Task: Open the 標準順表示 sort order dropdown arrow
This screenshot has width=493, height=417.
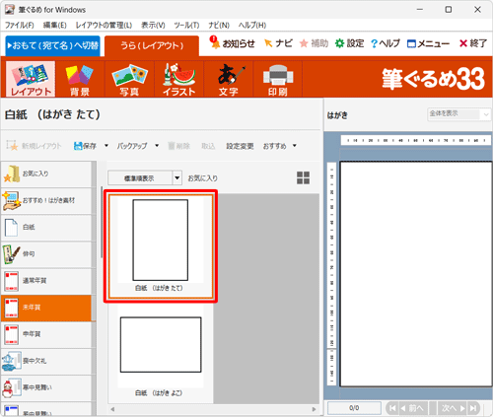Action: tap(177, 178)
